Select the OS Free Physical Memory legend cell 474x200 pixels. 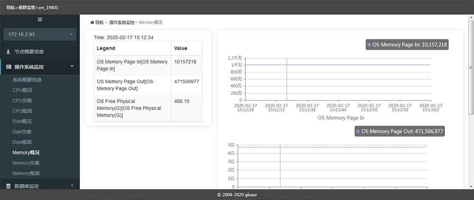click(x=132, y=108)
